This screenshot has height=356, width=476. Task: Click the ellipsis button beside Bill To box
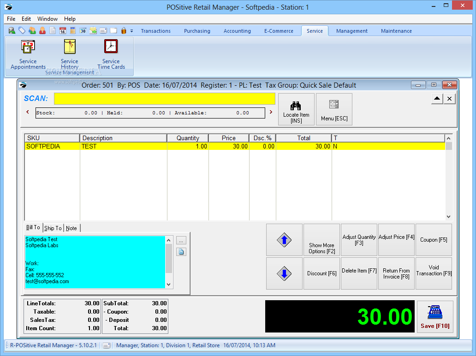(181, 241)
